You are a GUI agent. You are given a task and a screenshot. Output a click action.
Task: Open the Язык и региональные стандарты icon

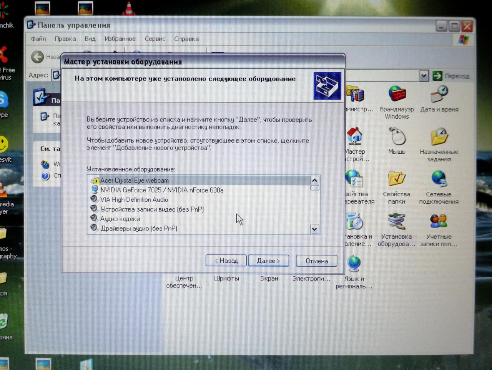(x=354, y=264)
